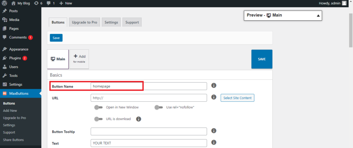Click info icon beside Text field

pyautogui.click(x=214, y=142)
